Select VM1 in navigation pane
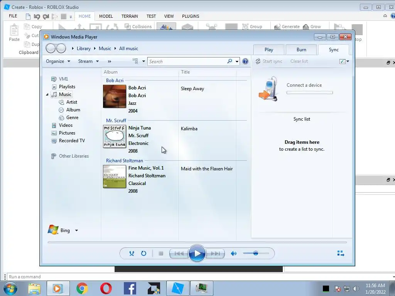395x296 pixels. [x=60, y=79]
